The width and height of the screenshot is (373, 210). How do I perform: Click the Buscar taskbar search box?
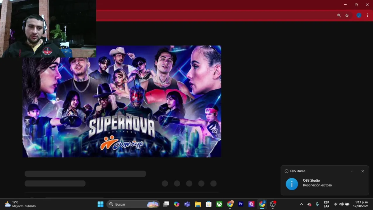click(133, 204)
